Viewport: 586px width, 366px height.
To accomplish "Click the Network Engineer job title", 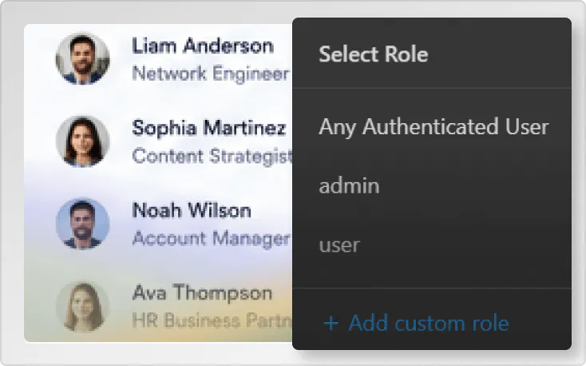I will pyautogui.click(x=211, y=74).
